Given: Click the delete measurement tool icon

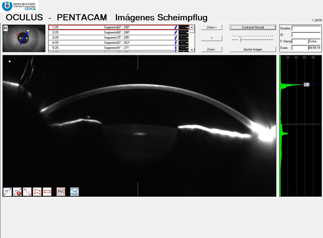Looking at the screenshot, I should (17, 192).
